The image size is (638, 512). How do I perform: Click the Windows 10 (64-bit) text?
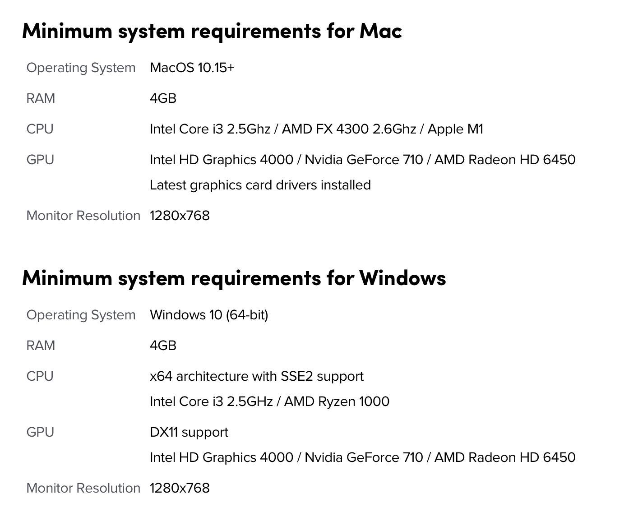click(x=209, y=315)
